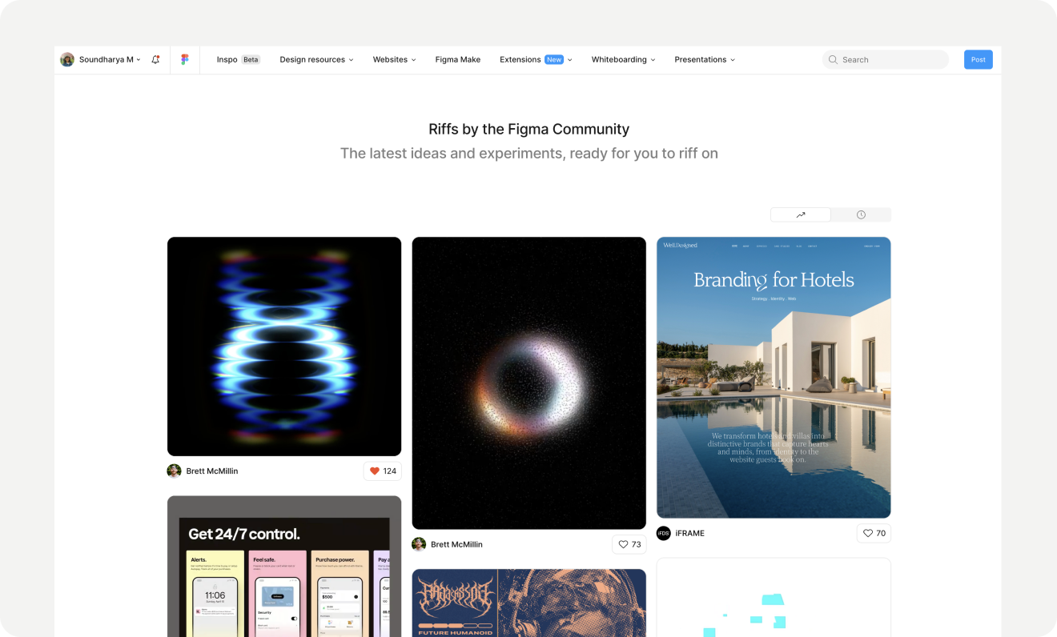The image size is (1057, 637).
Task: Click Brett McMillin avatar under particle ring riff
Action: (x=419, y=544)
